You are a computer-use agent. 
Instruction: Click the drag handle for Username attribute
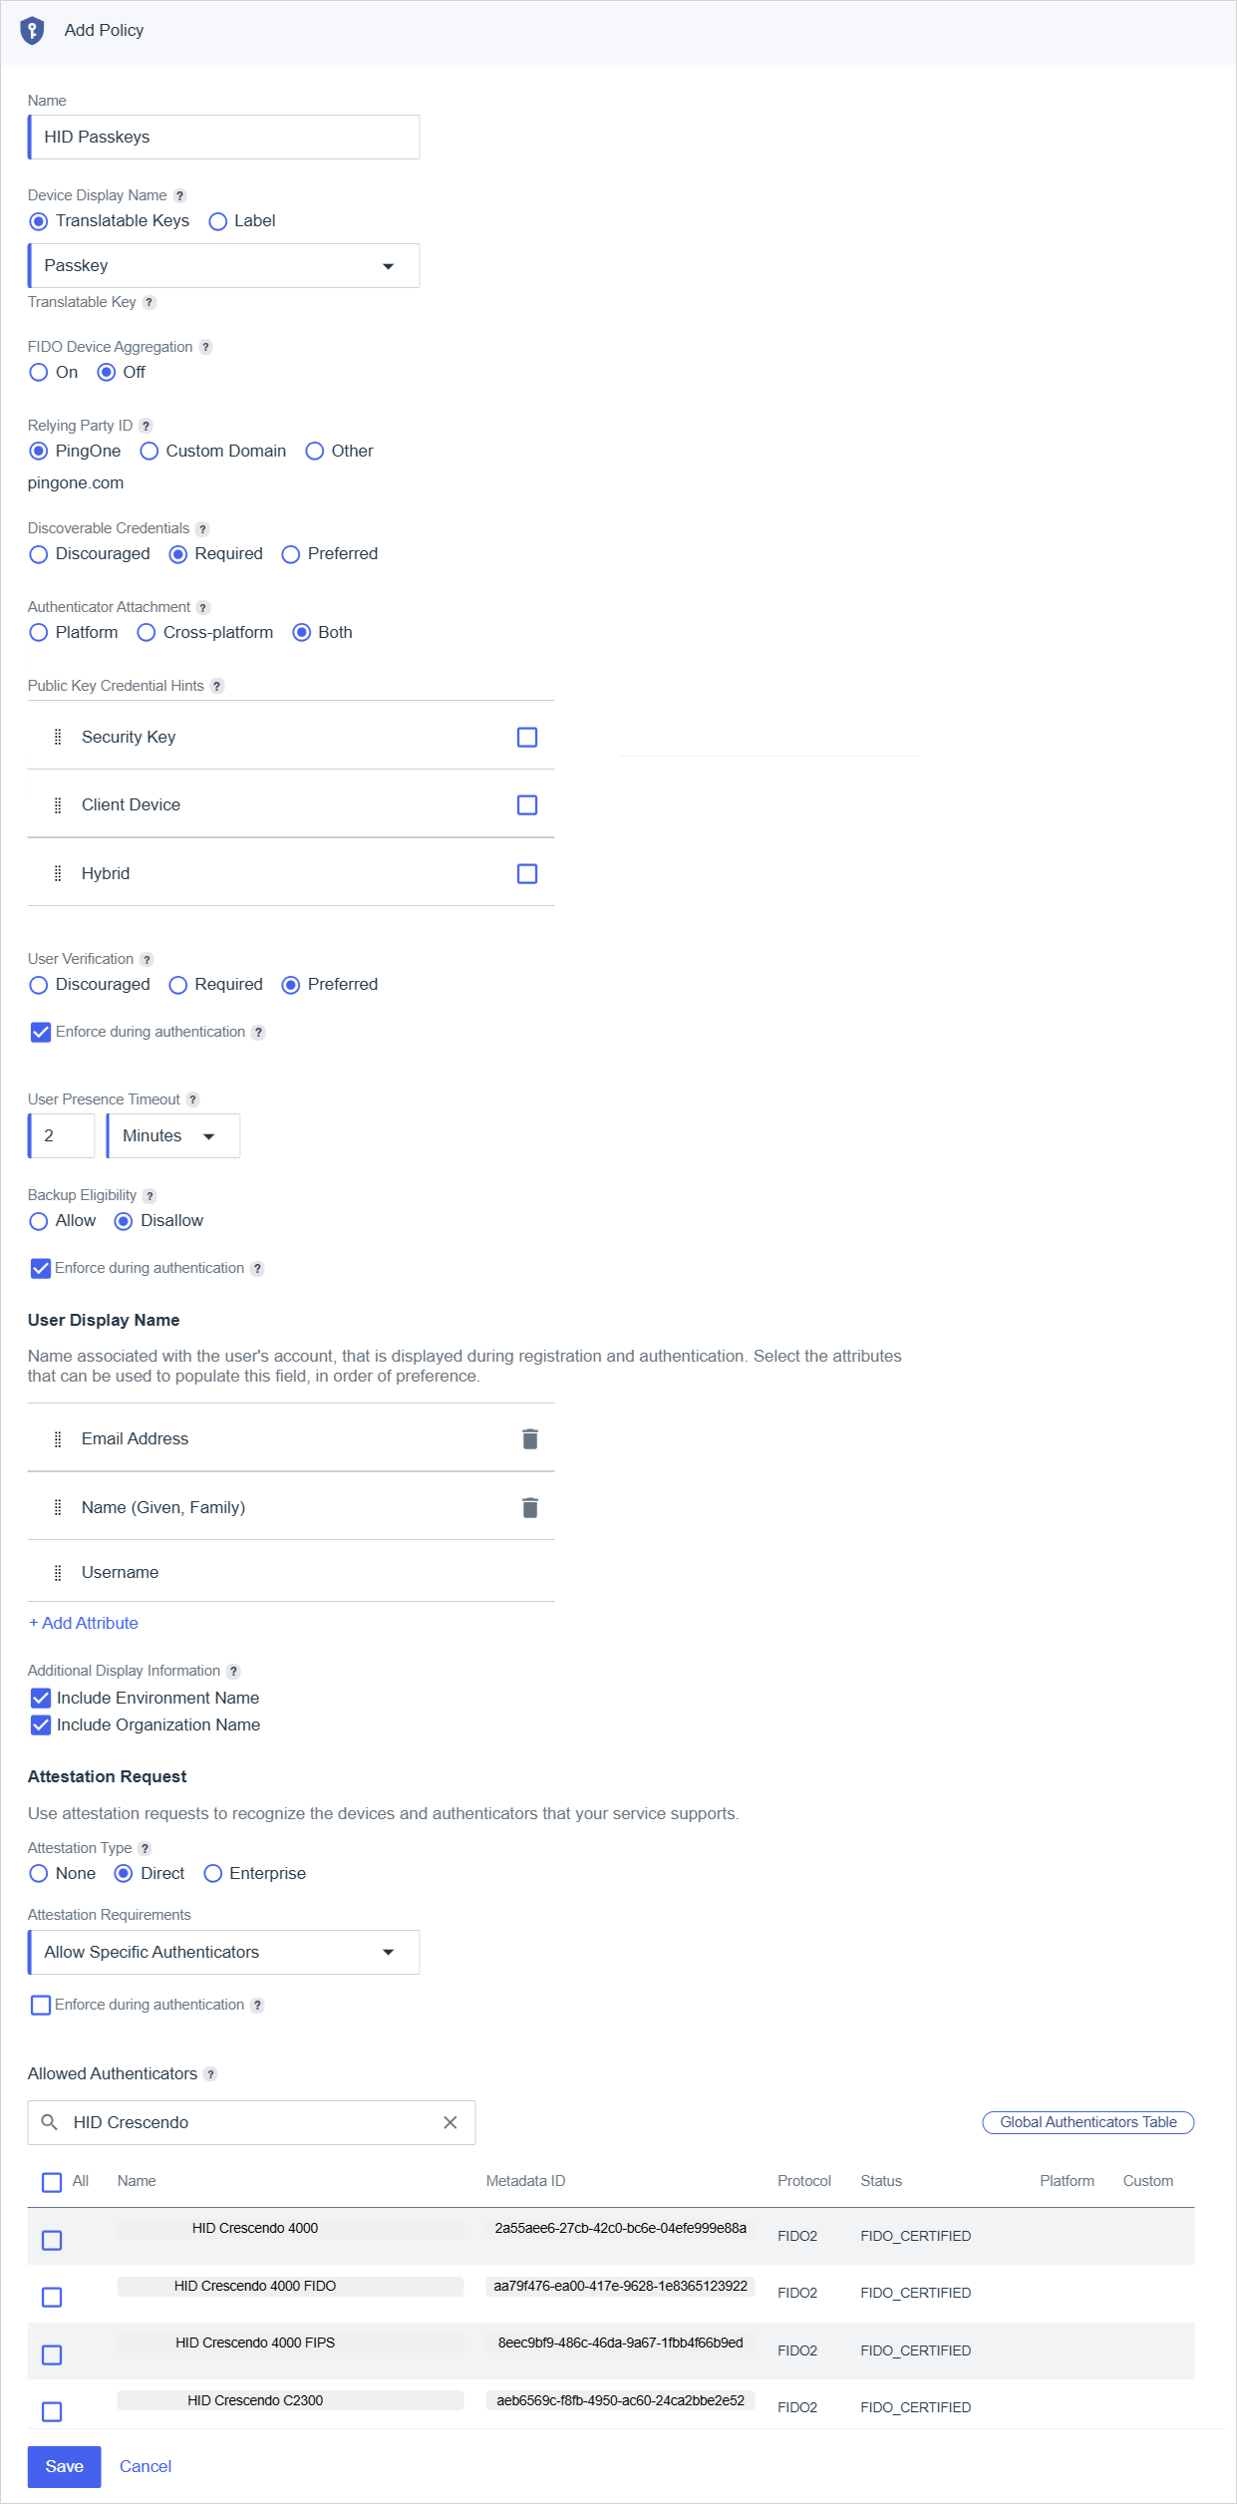58,1572
